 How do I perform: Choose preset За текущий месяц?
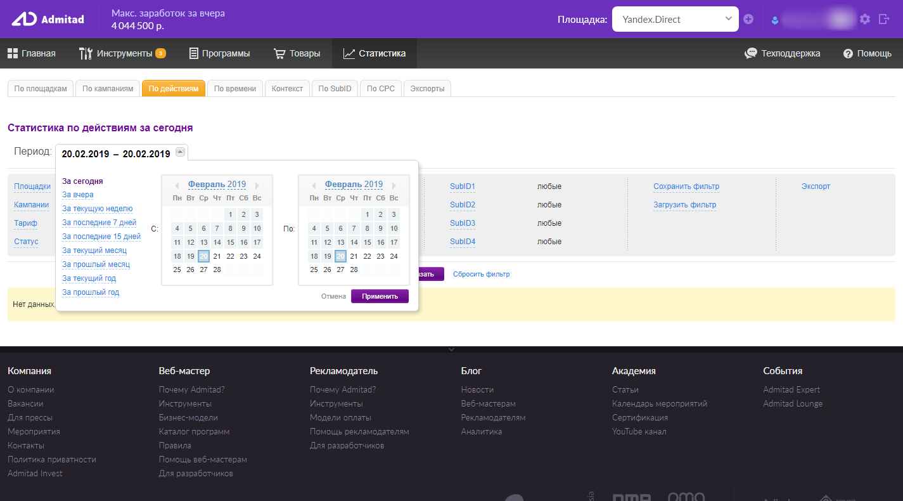point(94,251)
